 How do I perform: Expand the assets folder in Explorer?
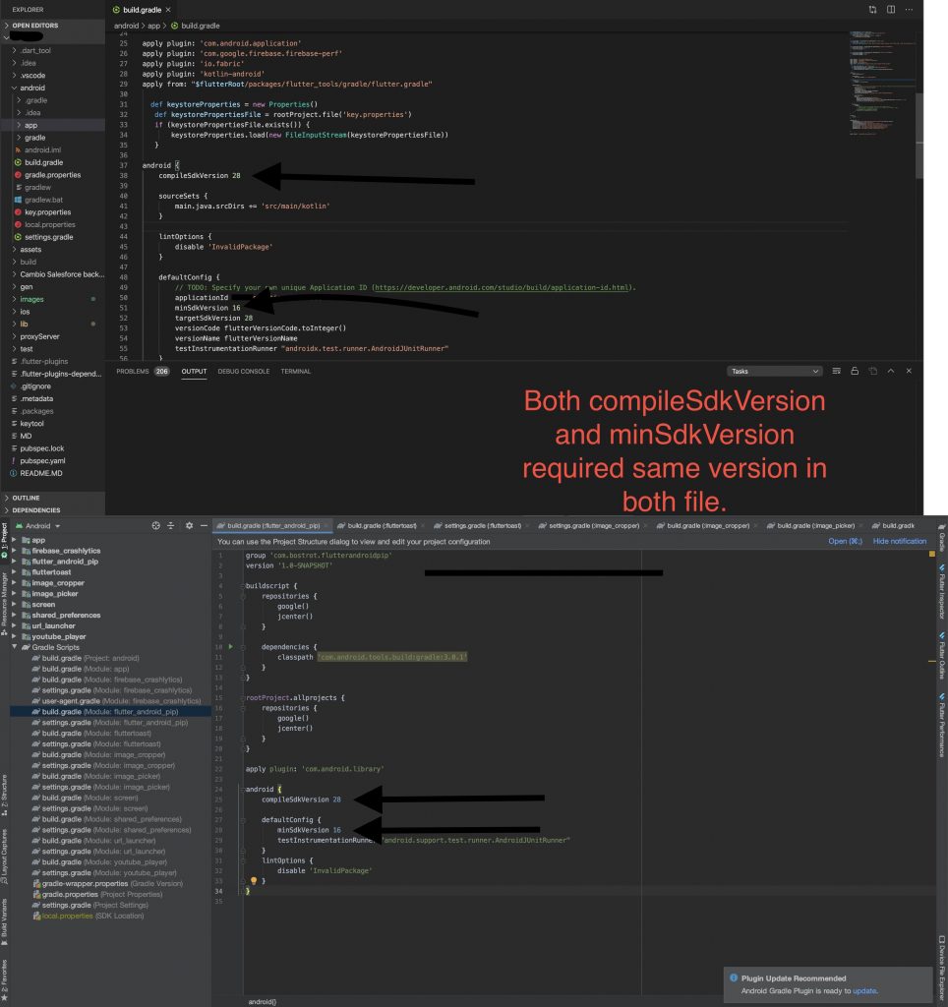tap(30, 250)
